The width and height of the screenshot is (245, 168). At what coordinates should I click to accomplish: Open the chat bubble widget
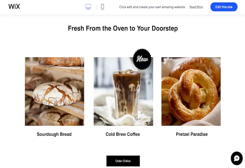click(x=237, y=158)
